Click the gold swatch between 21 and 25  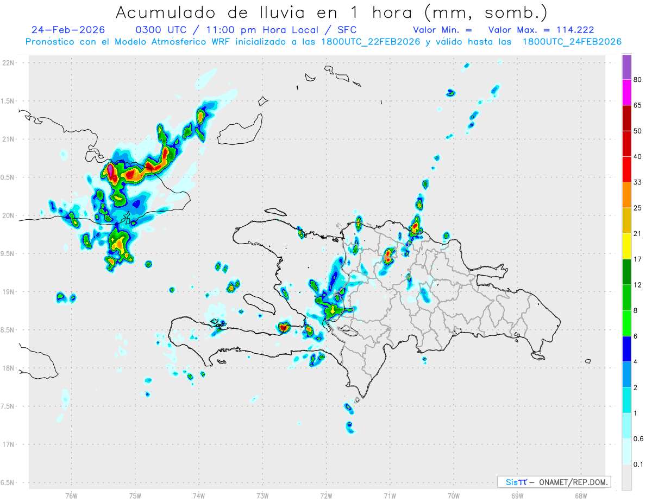point(626,221)
